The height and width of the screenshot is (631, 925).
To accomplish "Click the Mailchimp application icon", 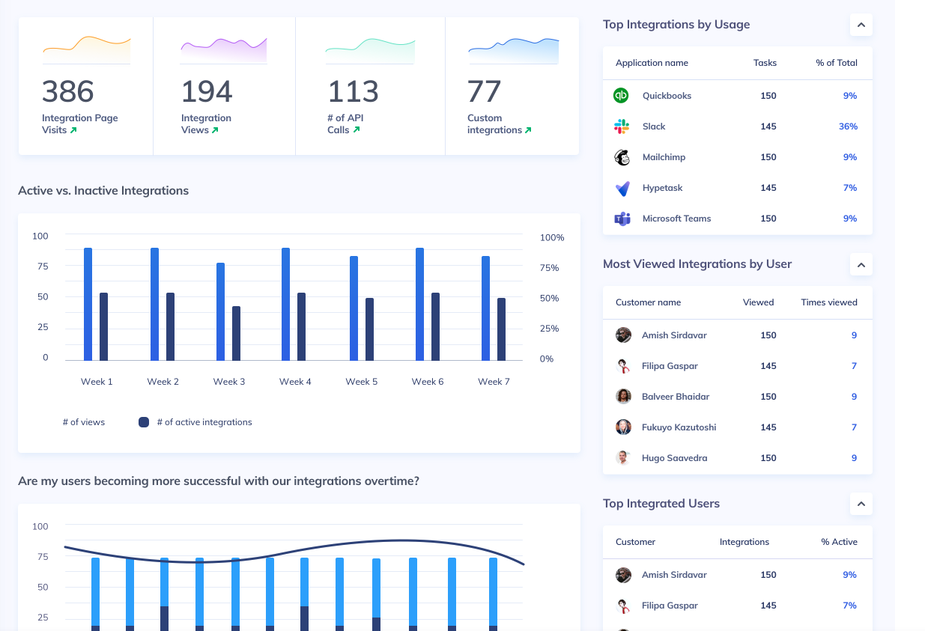I will [622, 156].
